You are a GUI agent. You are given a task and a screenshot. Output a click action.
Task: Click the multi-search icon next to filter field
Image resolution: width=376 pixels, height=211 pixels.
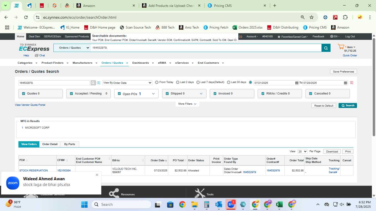coord(99,83)
